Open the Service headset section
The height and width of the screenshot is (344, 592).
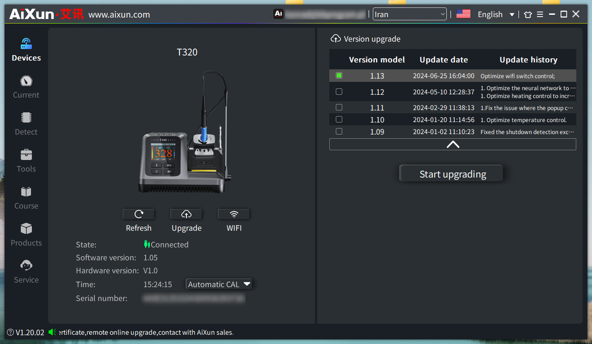tap(26, 272)
